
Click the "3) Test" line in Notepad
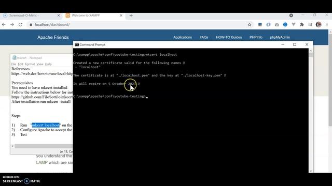pyautogui.click(x=19, y=134)
